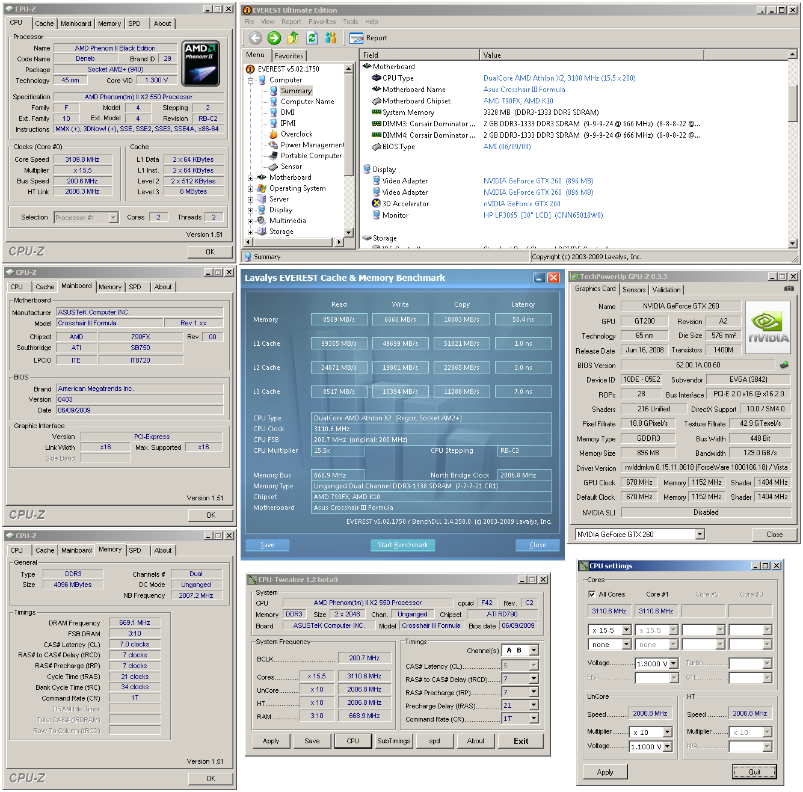Click the AMD Phenom II logo in CPU-Z
803x792 pixels.
pos(200,64)
